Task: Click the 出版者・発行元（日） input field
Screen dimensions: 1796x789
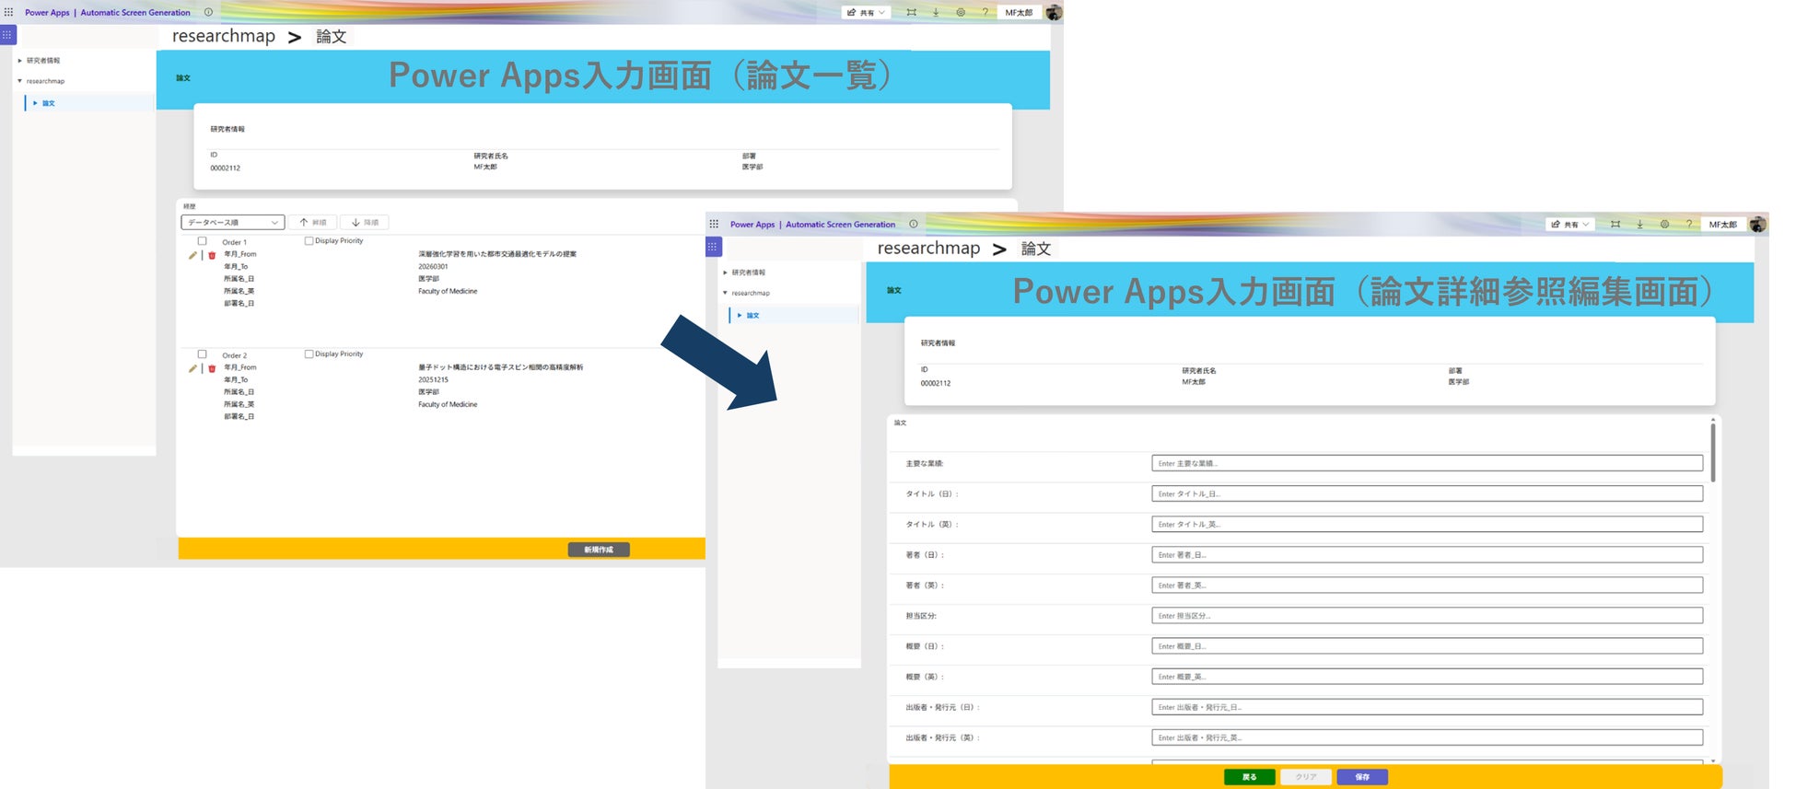Action: pos(1427,707)
